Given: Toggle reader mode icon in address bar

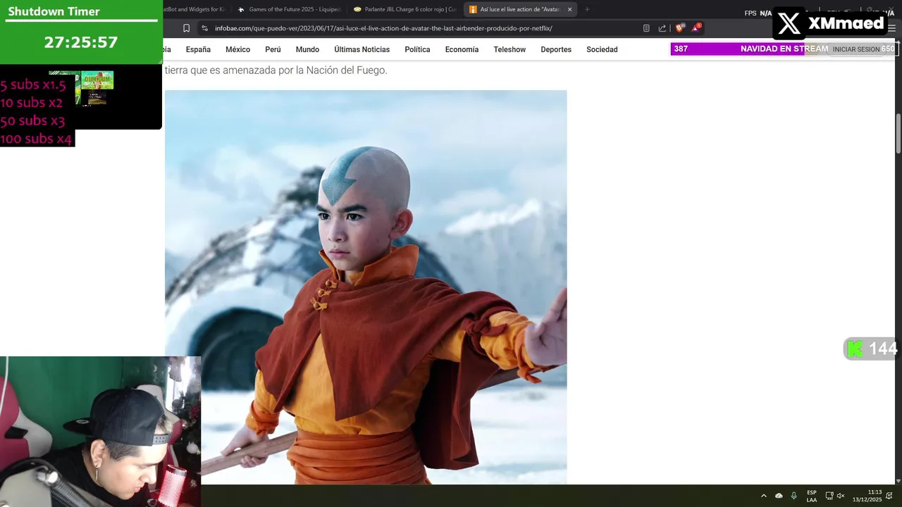Looking at the screenshot, I should point(646,28).
